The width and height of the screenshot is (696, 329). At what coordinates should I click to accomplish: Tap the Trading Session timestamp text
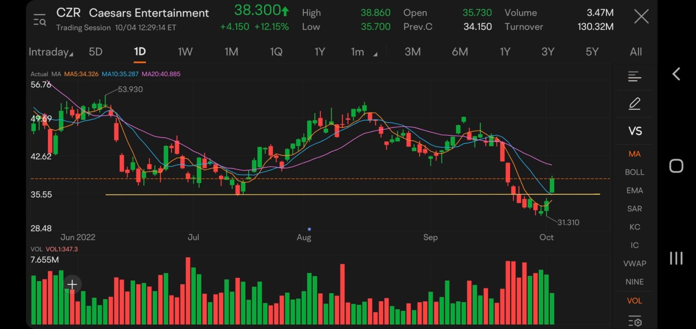tap(116, 28)
